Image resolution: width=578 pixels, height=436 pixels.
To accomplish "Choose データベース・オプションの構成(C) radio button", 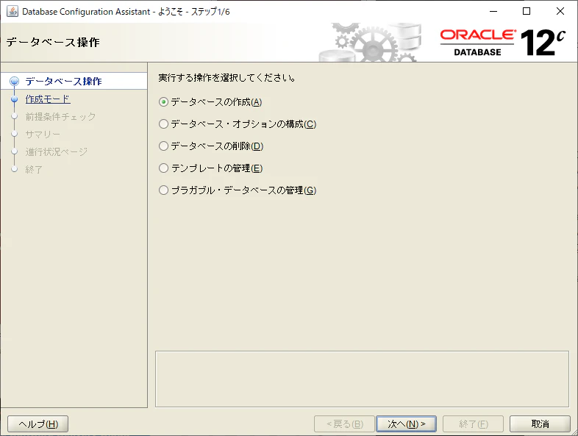I will pos(238,124).
